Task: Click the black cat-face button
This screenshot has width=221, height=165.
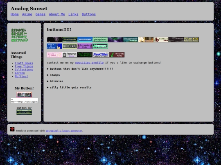Action: tap(54, 40)
